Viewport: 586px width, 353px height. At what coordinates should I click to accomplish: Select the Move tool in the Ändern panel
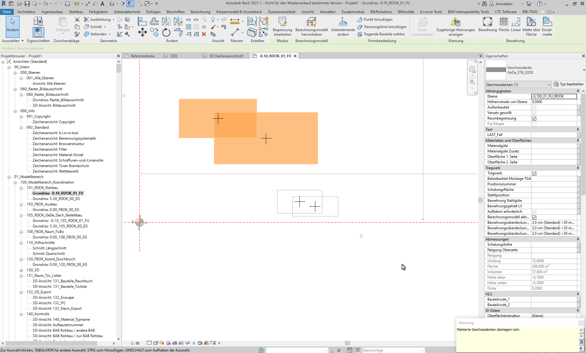click(142, 32)
